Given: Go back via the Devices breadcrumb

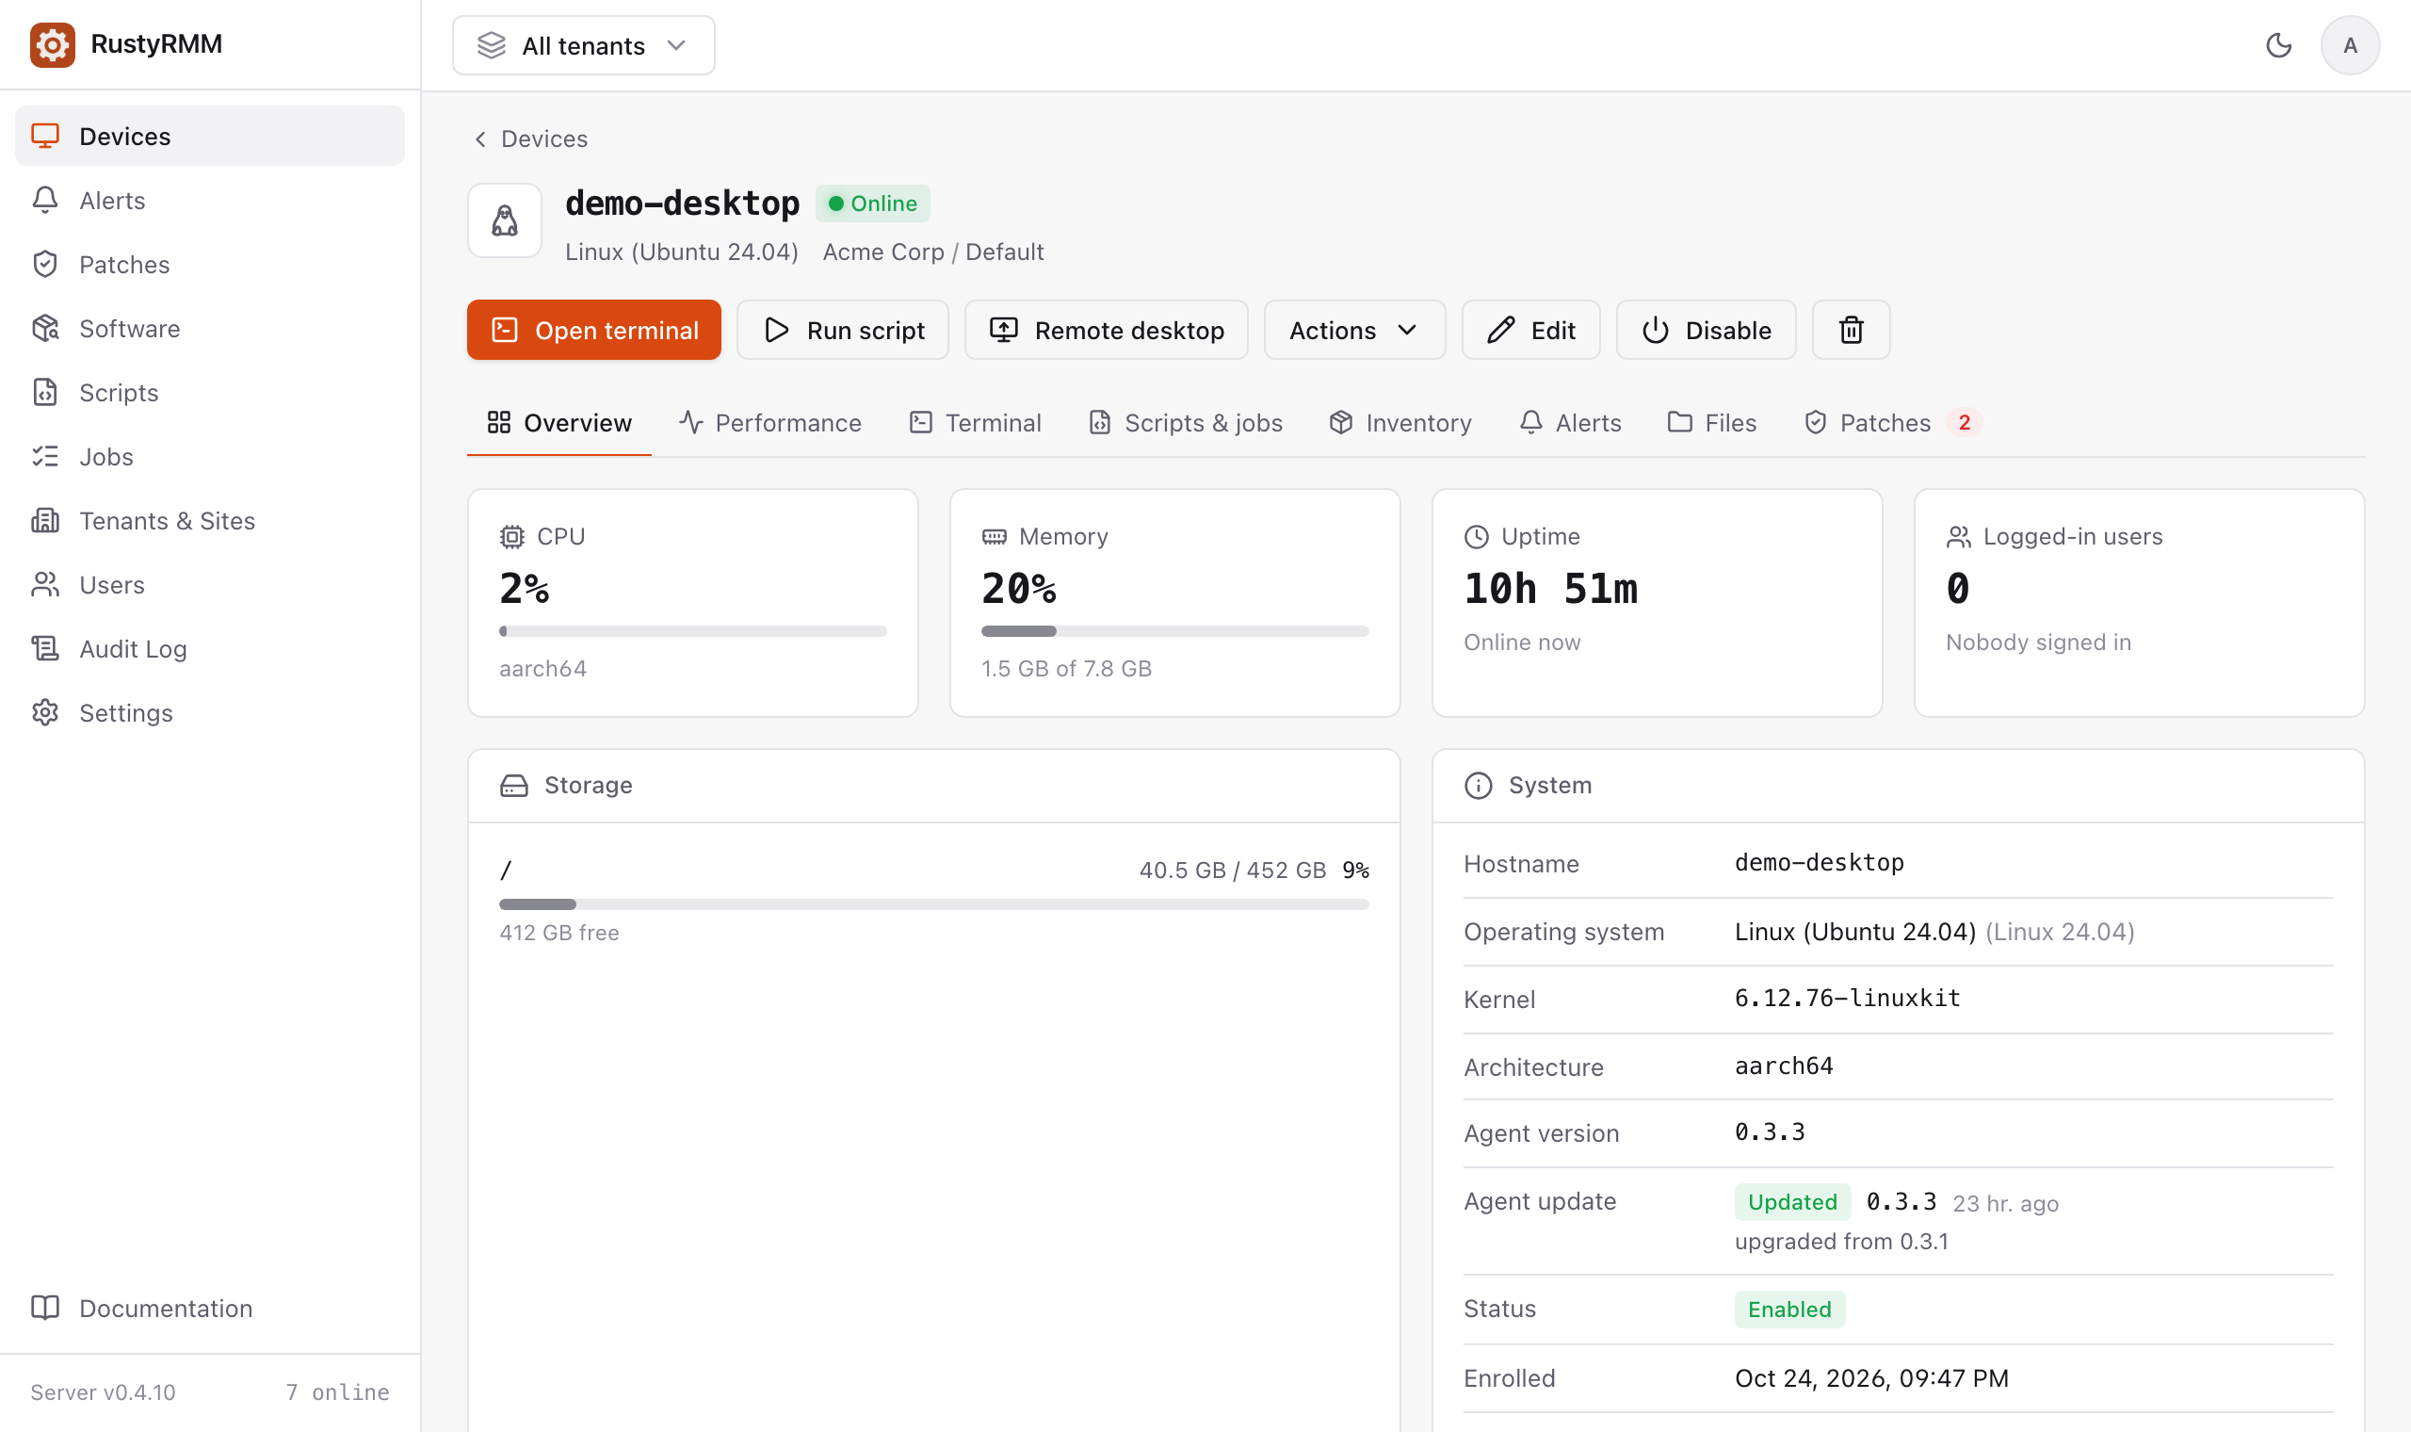Looking at the screenshot, I should [x=530, y=138].
